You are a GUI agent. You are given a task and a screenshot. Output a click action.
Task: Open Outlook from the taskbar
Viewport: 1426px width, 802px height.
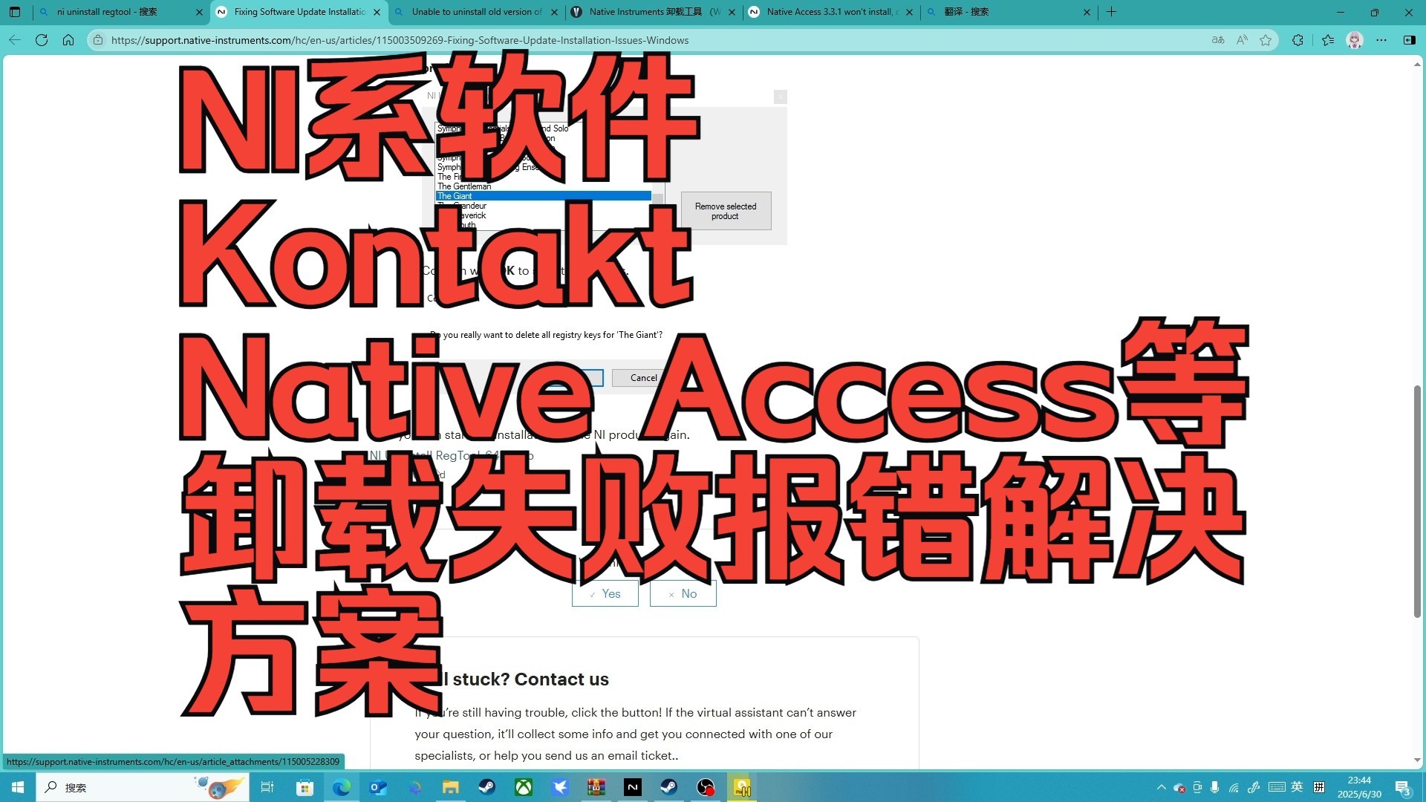click(x=378, y=787)
